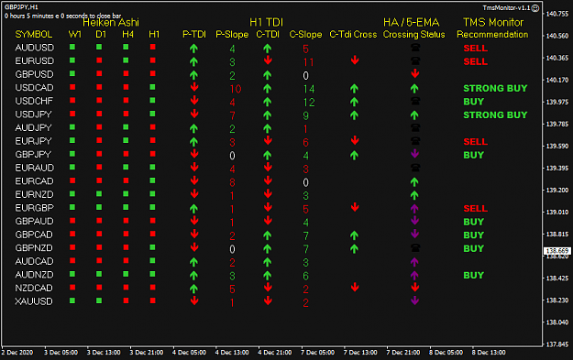The width and height of the screenshot is (573, 360).
Task: Click the SYMBOL column header
Action: [x=34, y=34]
